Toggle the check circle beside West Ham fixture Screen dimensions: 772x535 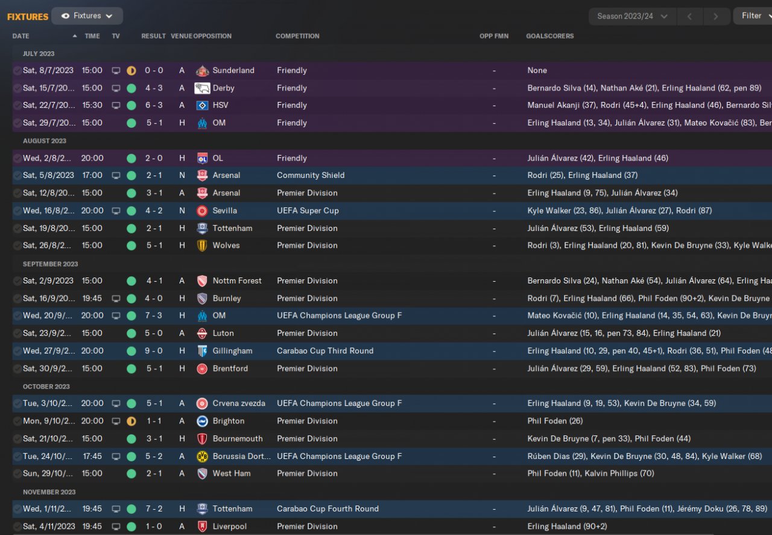(x=17, y=474)
